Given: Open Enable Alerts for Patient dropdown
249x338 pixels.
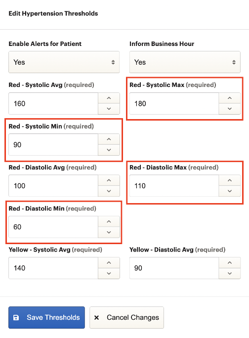Looking at the screenshot, I should pos(64,62).
